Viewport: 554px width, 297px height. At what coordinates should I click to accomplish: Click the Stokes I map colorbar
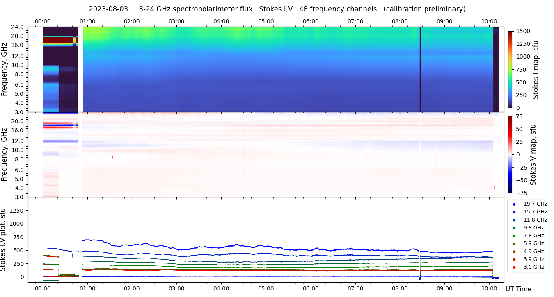coord(510,69)
